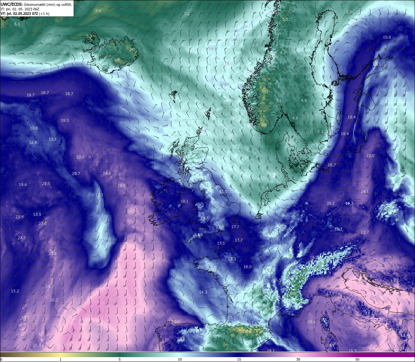Click the map value '13.8'

coord(330,293)
